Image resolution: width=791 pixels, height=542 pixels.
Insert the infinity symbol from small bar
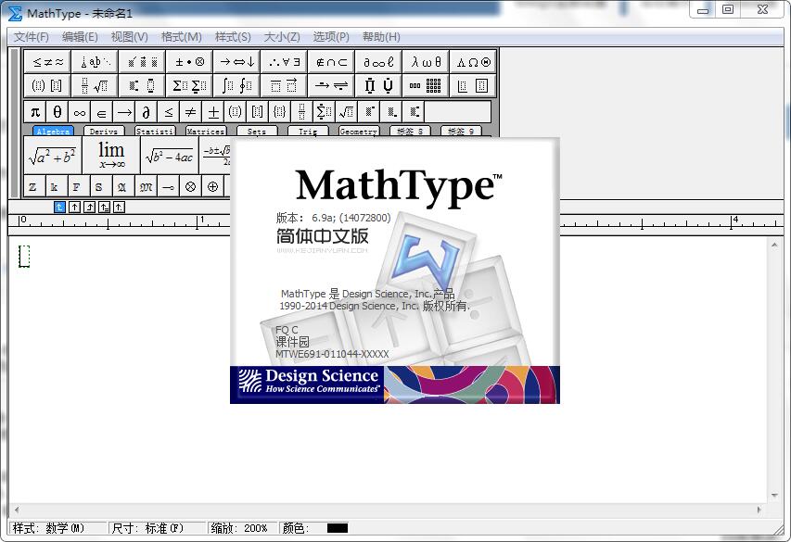(79, 112)
